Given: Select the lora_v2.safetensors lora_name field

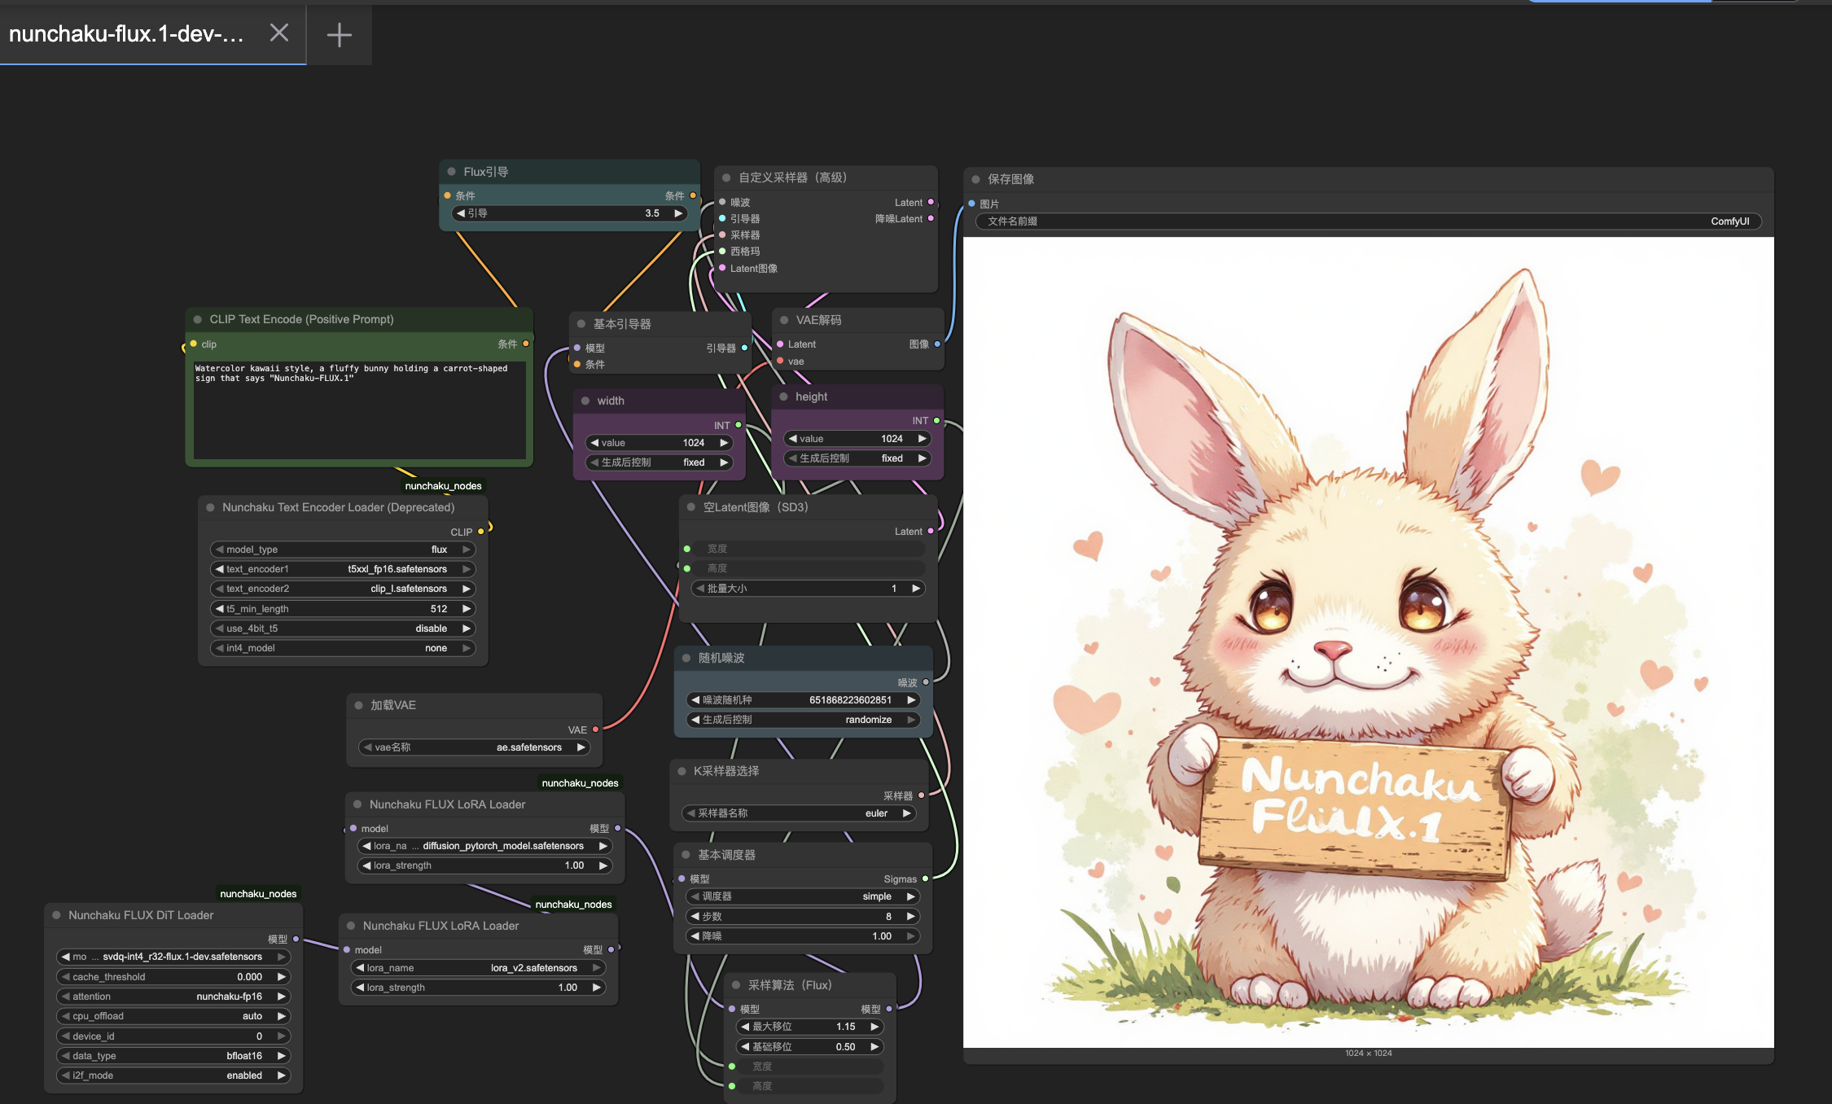Looking at the screenshot, I should tap(479, 968).
